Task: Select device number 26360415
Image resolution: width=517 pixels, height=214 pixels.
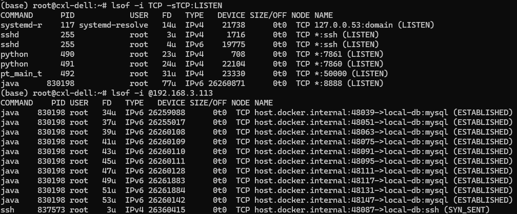Action: click(x=167, y=210)
